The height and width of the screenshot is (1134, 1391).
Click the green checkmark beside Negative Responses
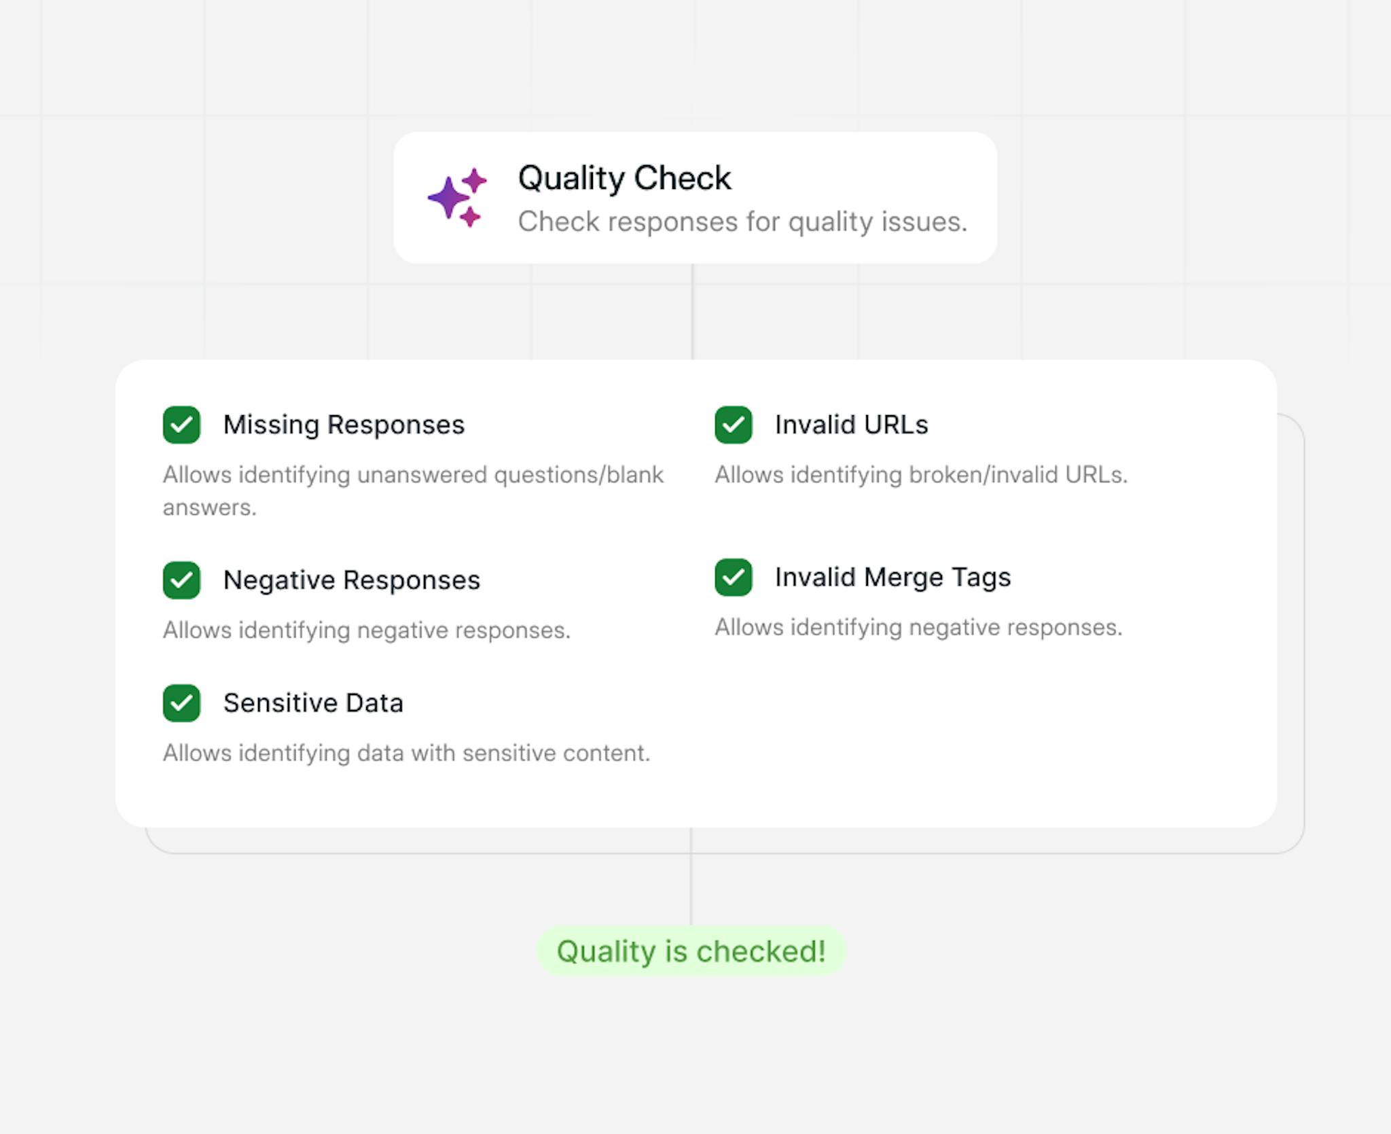tap(181, 580)
